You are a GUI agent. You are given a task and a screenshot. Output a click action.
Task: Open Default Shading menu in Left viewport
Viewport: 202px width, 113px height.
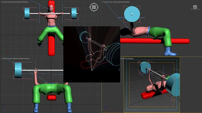(x=124, y=2)
